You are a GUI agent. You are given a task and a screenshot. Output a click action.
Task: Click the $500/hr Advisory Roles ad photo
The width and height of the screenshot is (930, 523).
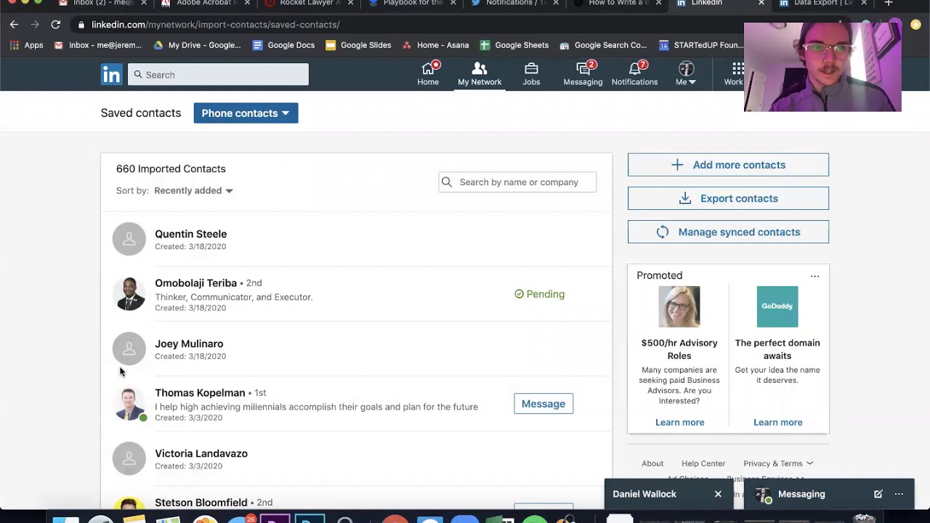click(x=679, y=307)
